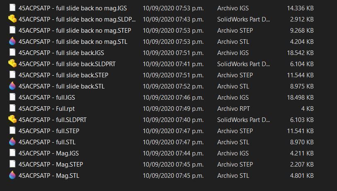
Task: Click the SolidWorks icon of full slide back.SLDPRT
Action: (x=12, y=64)
